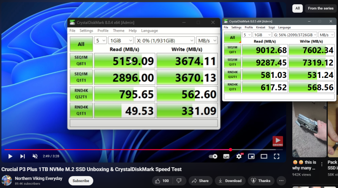Subscribe to Northern Viking Everyday

tap(81, 181)
